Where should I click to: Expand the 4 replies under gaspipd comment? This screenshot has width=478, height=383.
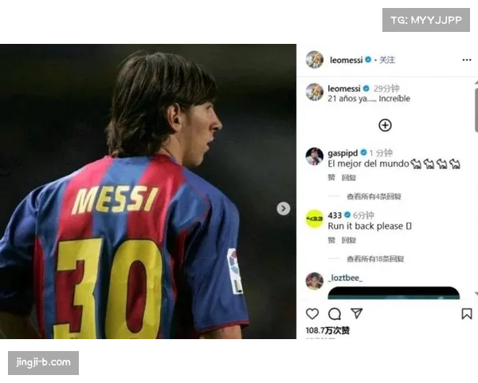pyautogui.click(x=374, y=196)
